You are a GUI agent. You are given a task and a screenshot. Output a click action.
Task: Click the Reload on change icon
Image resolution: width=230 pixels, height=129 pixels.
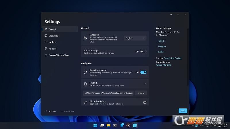[85, 72]
